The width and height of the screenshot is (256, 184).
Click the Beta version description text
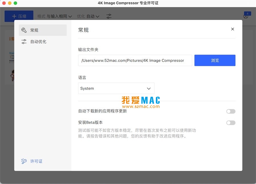[137, 133]
